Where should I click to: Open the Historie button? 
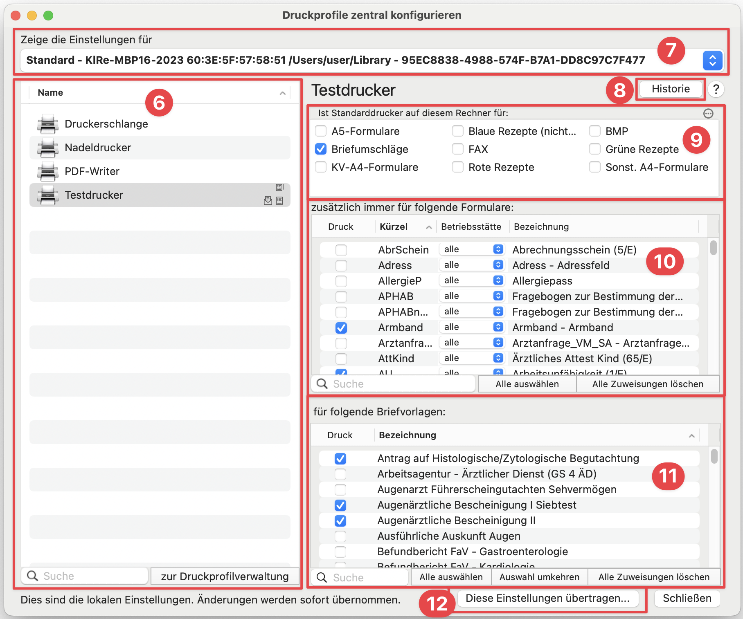[671, 89]
